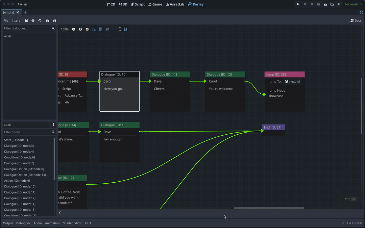
Task: Switch to the Script workspace tab
Action: pos(138,4)
